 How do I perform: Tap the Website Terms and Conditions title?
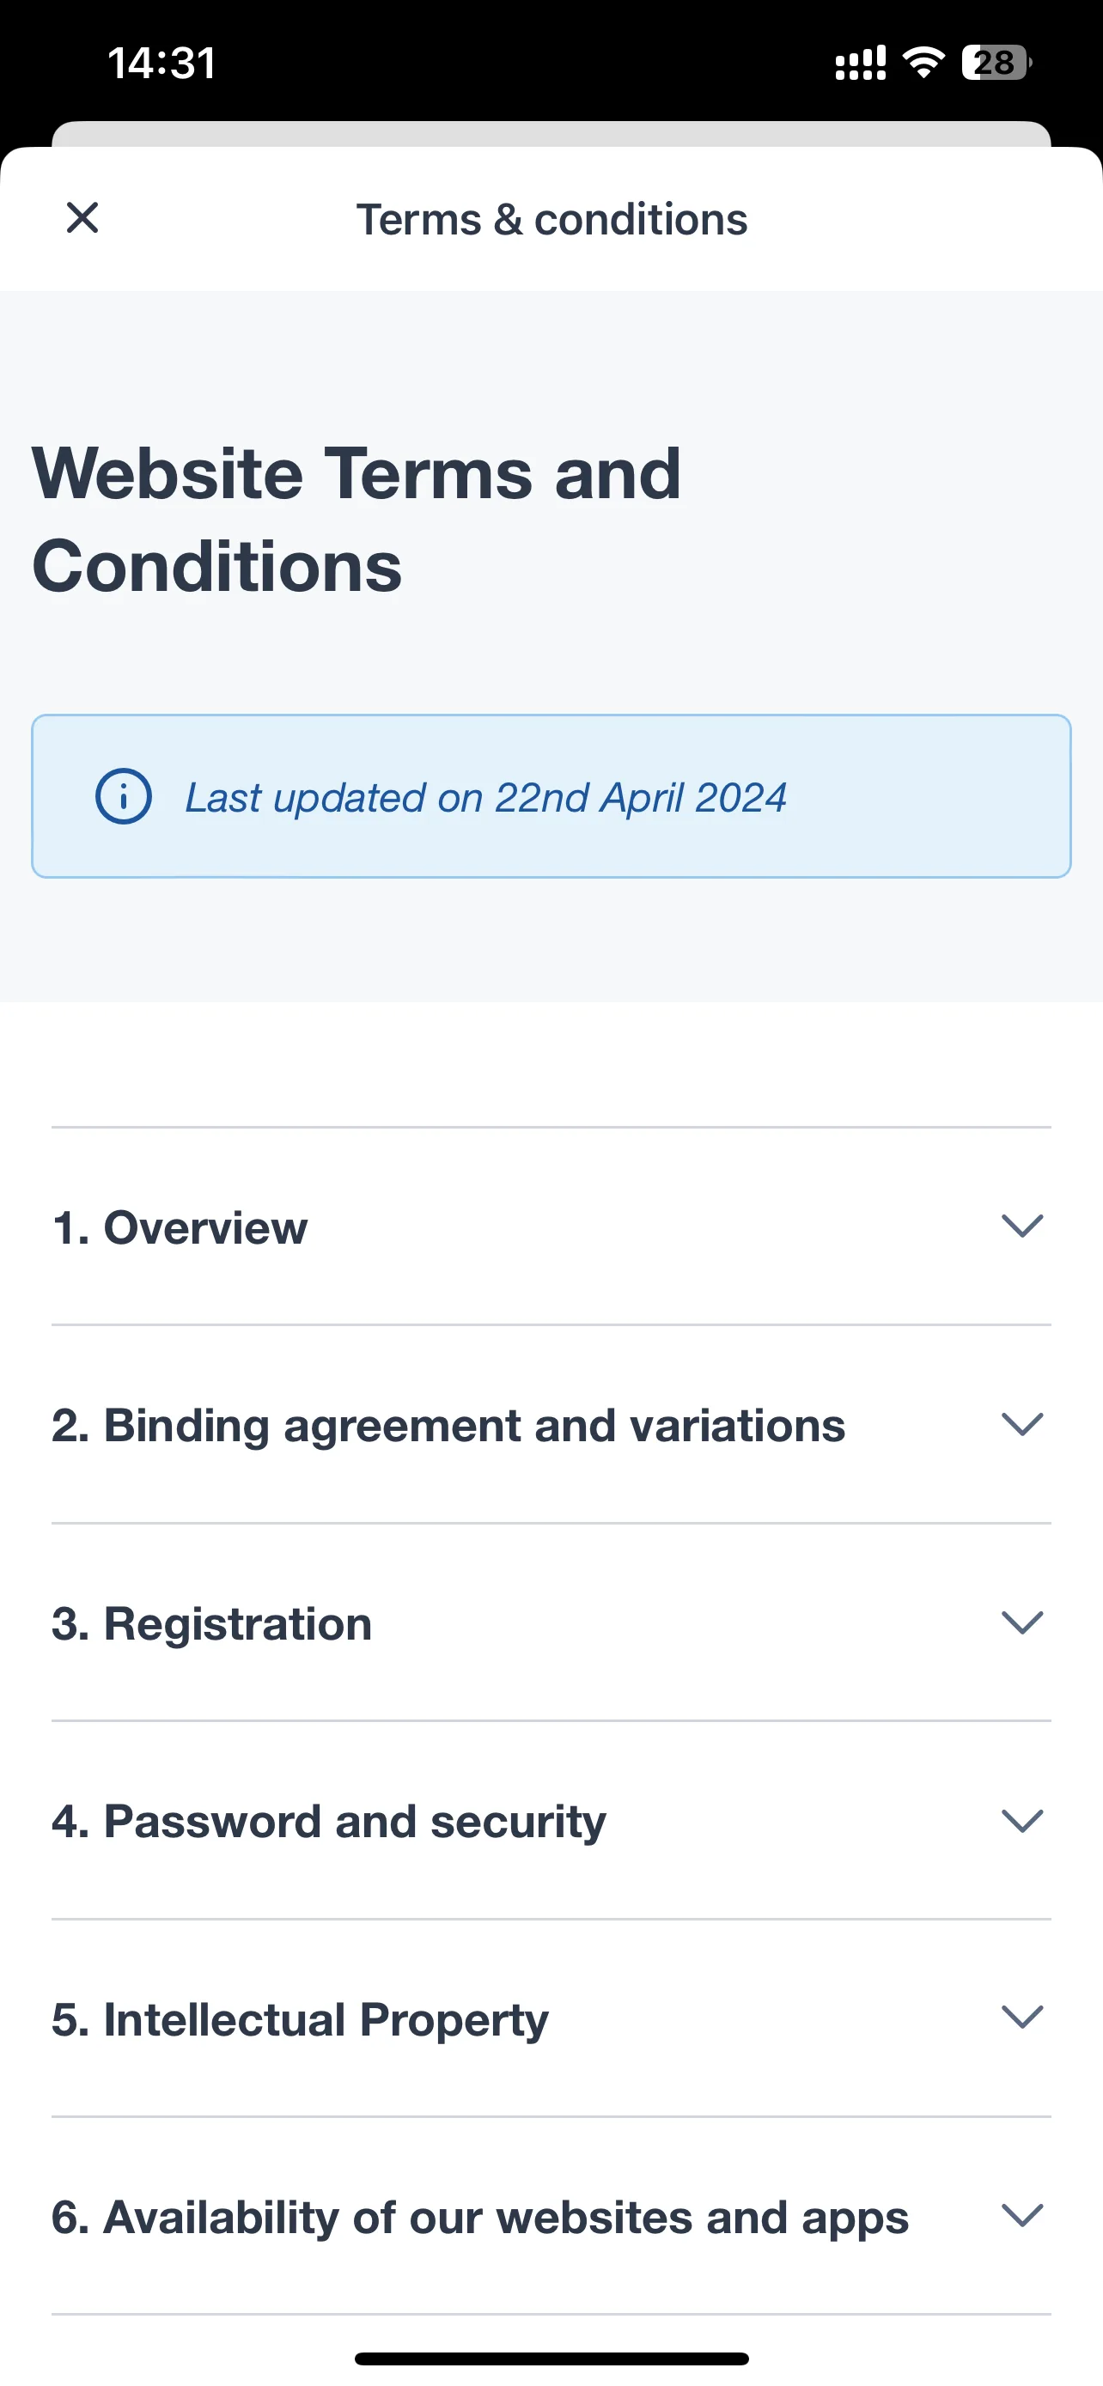click(356, 520)
